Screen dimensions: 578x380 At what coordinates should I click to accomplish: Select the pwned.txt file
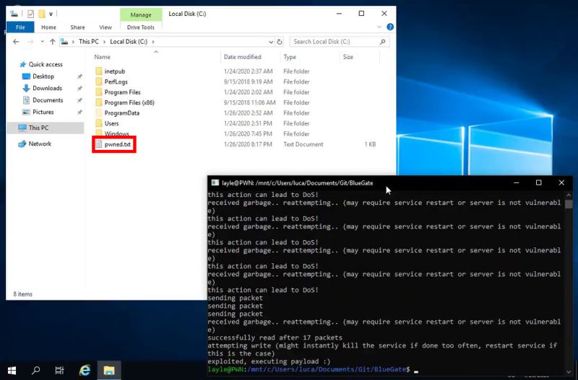[116, 144]
